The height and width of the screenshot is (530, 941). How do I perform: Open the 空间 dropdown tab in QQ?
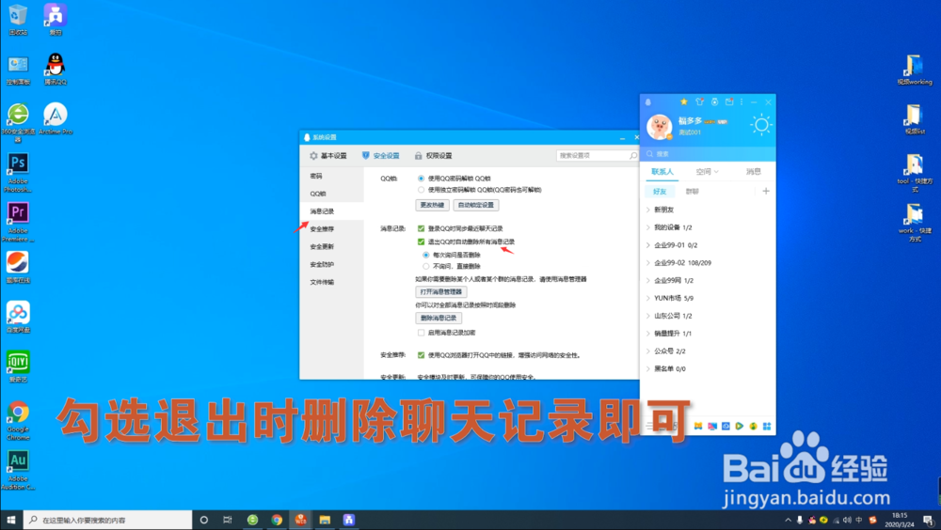(707, 171)
